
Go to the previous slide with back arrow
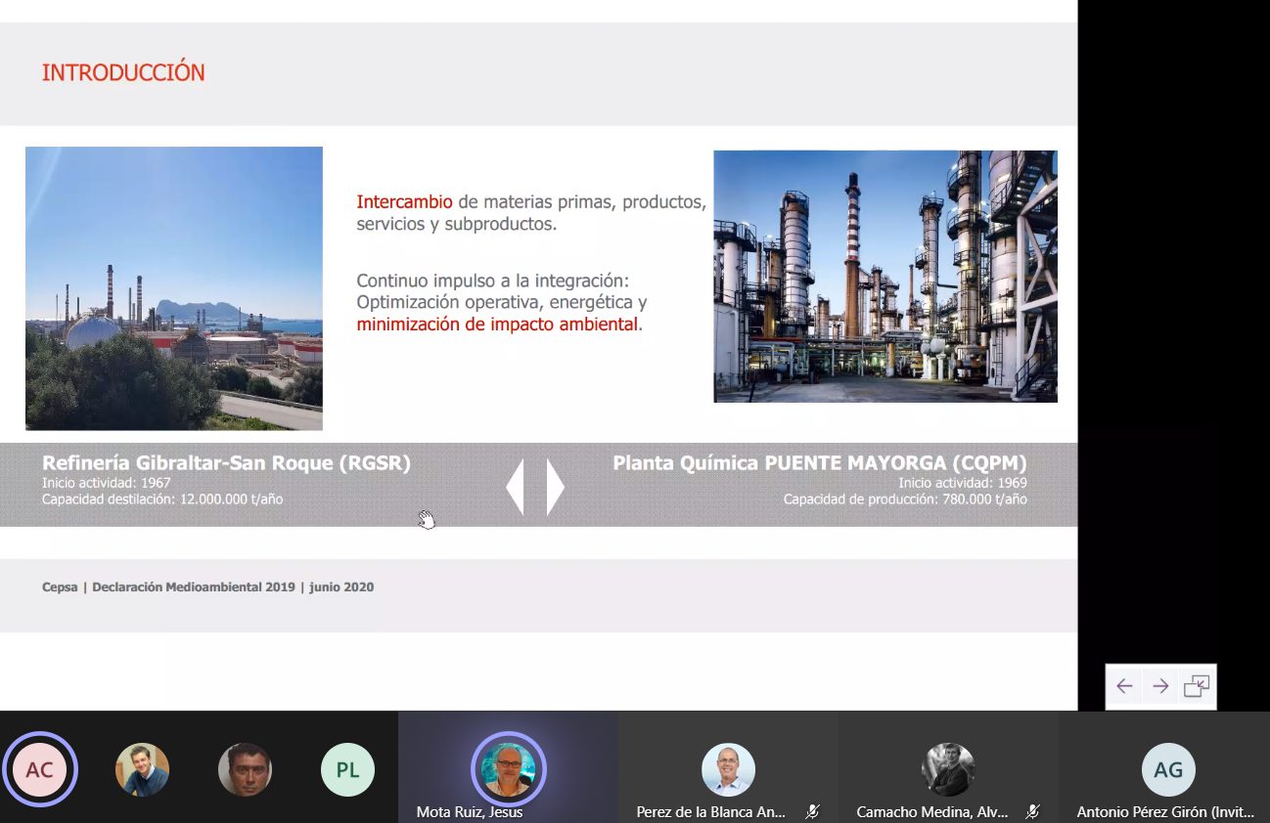click(x=1124, y=686)
